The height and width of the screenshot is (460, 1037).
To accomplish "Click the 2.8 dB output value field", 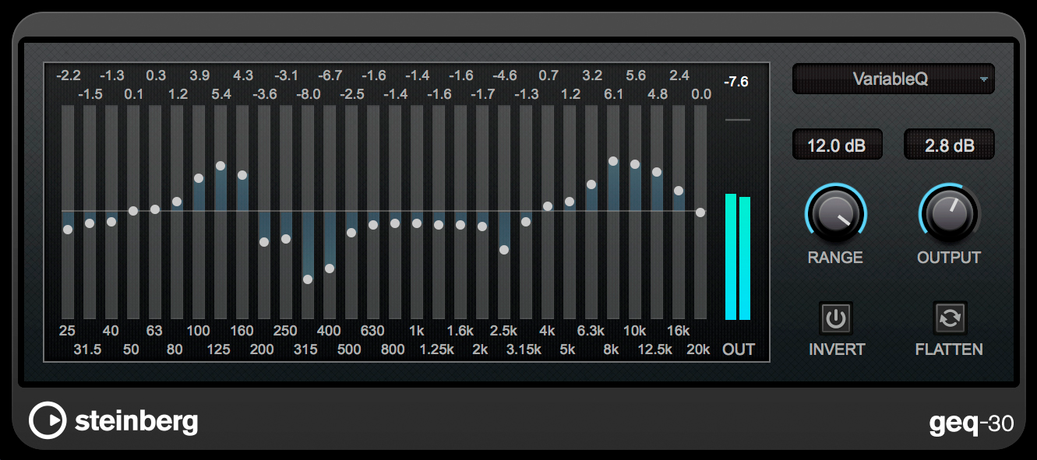I will (949, 145).
